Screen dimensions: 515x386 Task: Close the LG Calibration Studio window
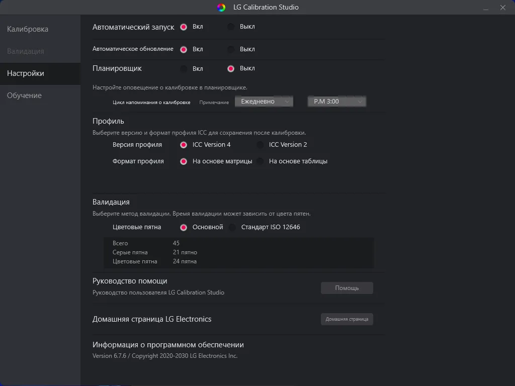pos(502,8)
